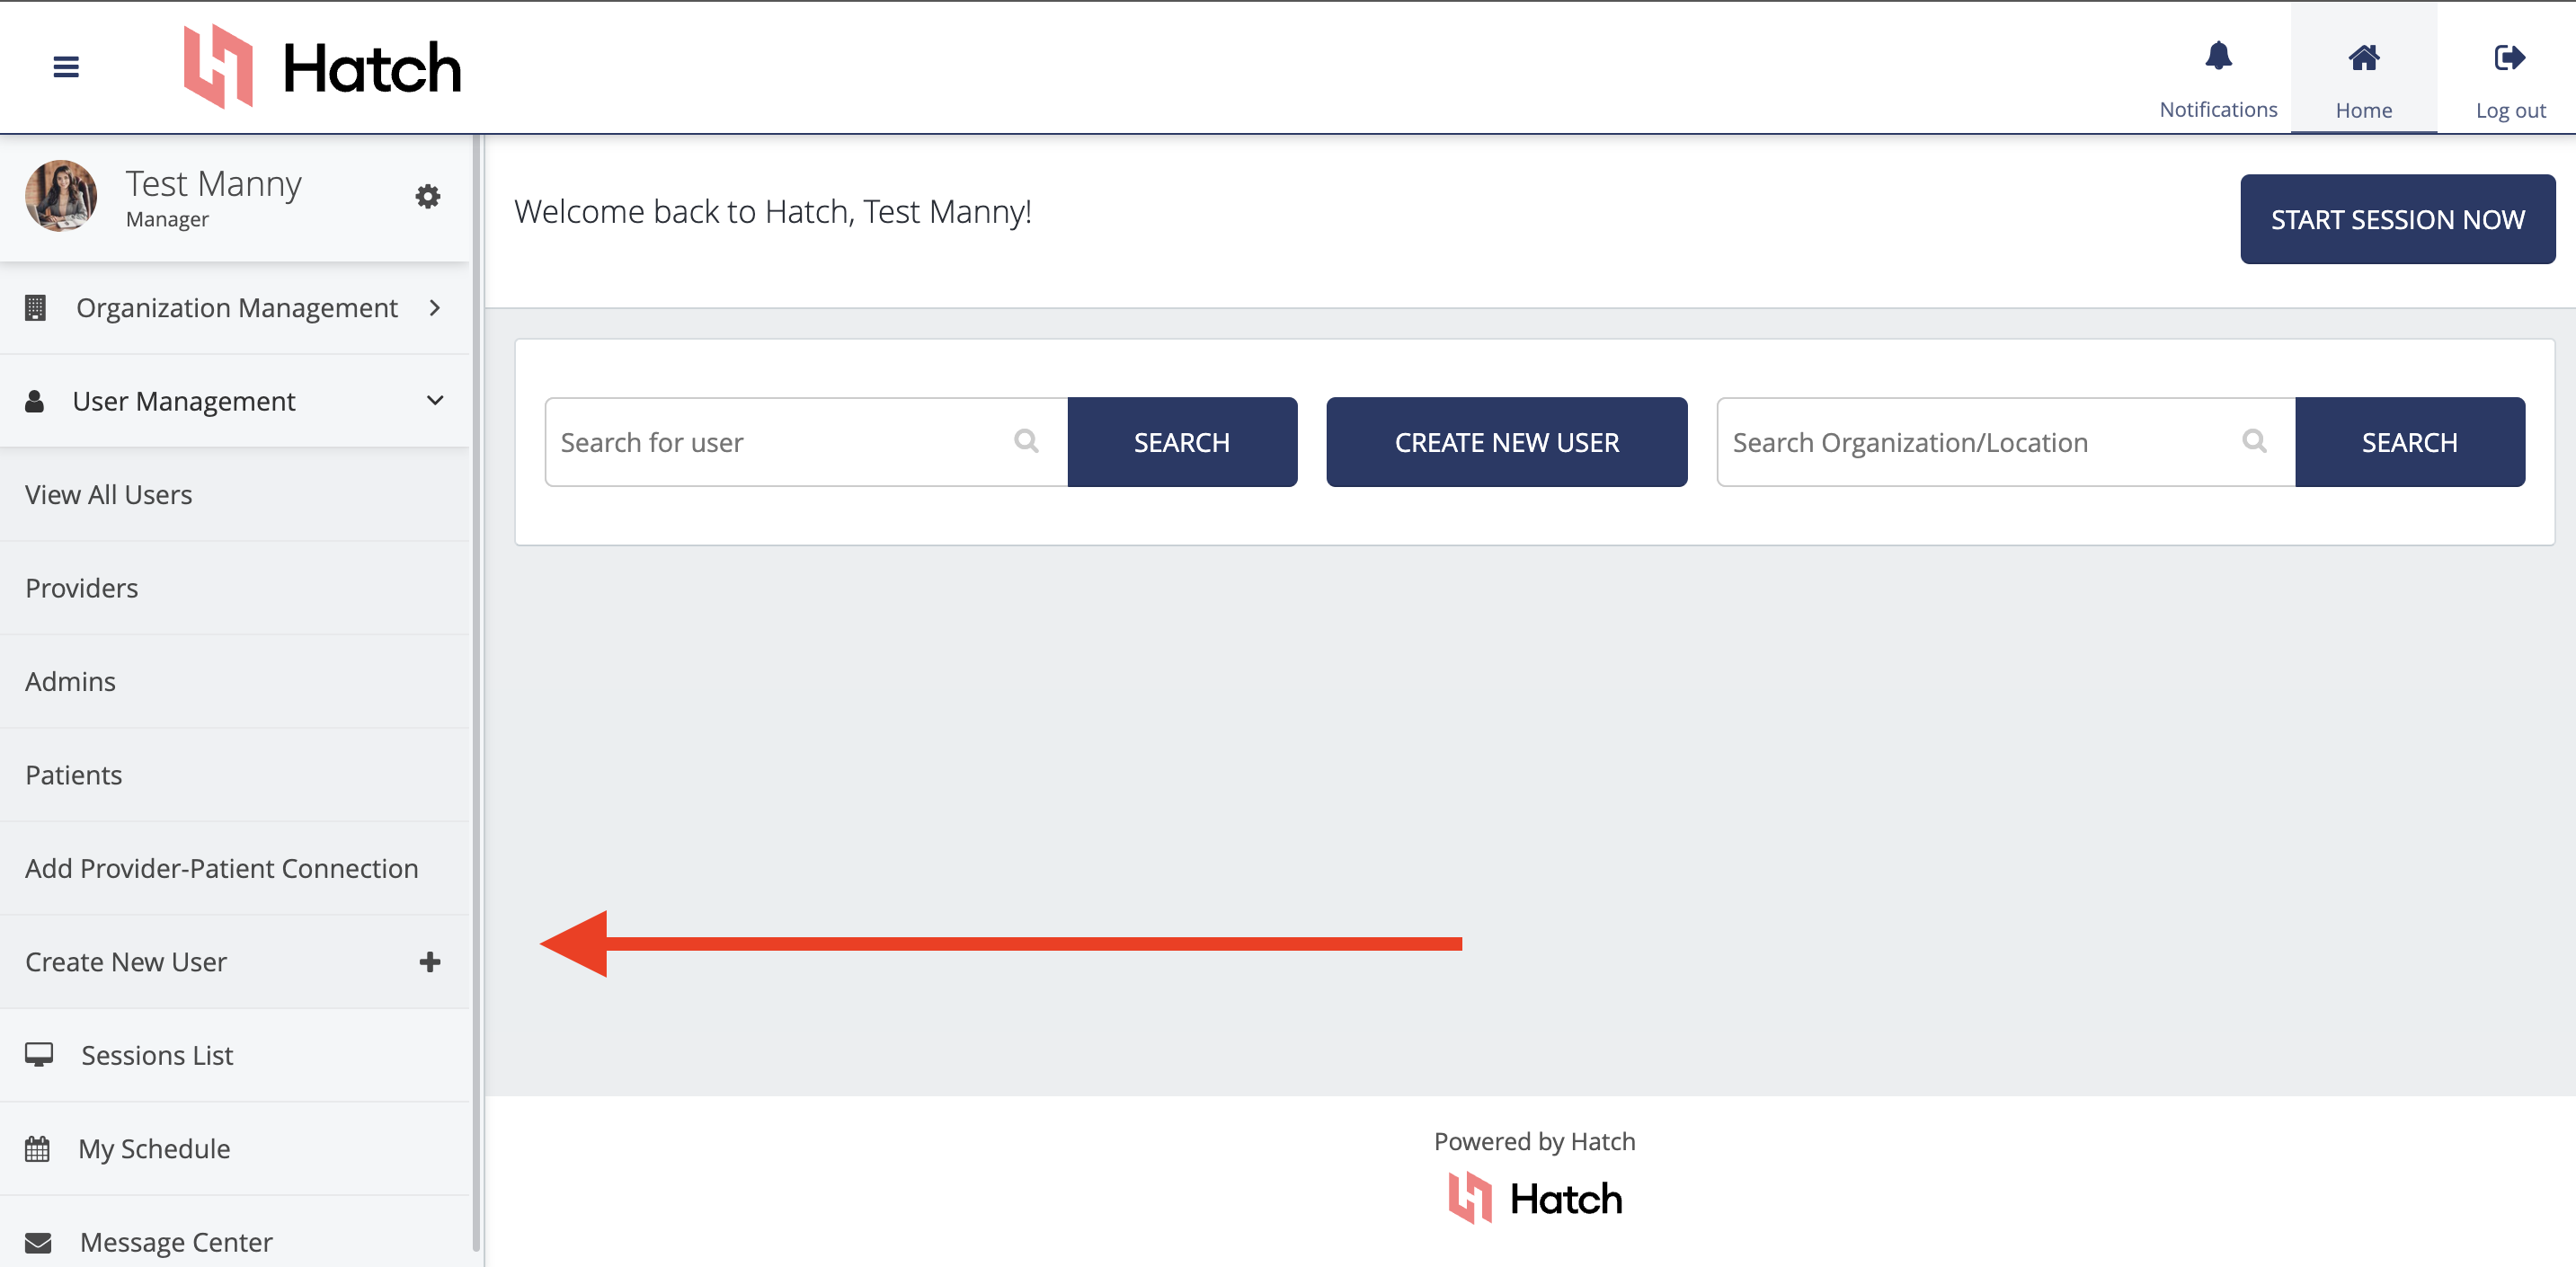This screenshot has width=2576, height=1267.
Task: Expand Organization Management chevron
Action: (435, 308)
